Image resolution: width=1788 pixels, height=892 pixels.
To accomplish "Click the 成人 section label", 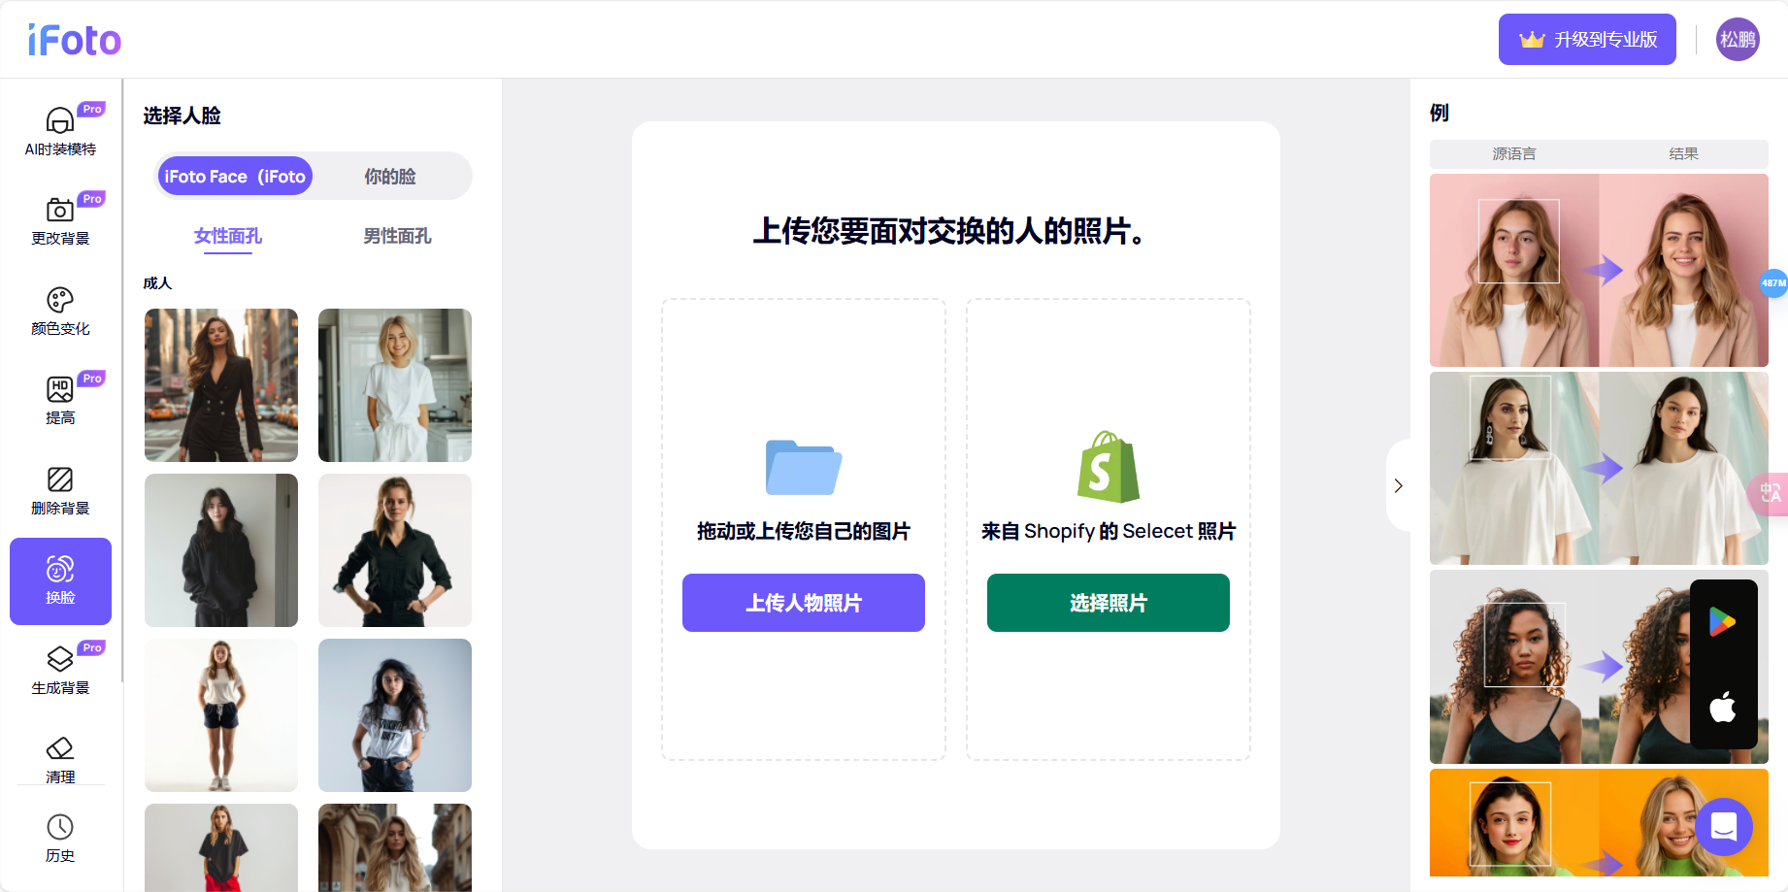I will pyautogui.click(x=157, y=282).
